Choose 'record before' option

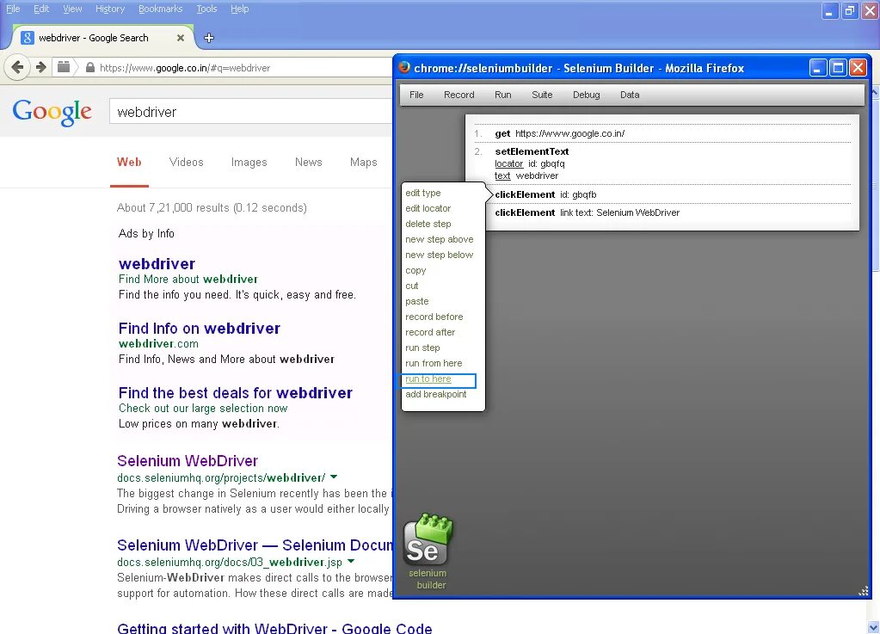click(x=434, y=317)
